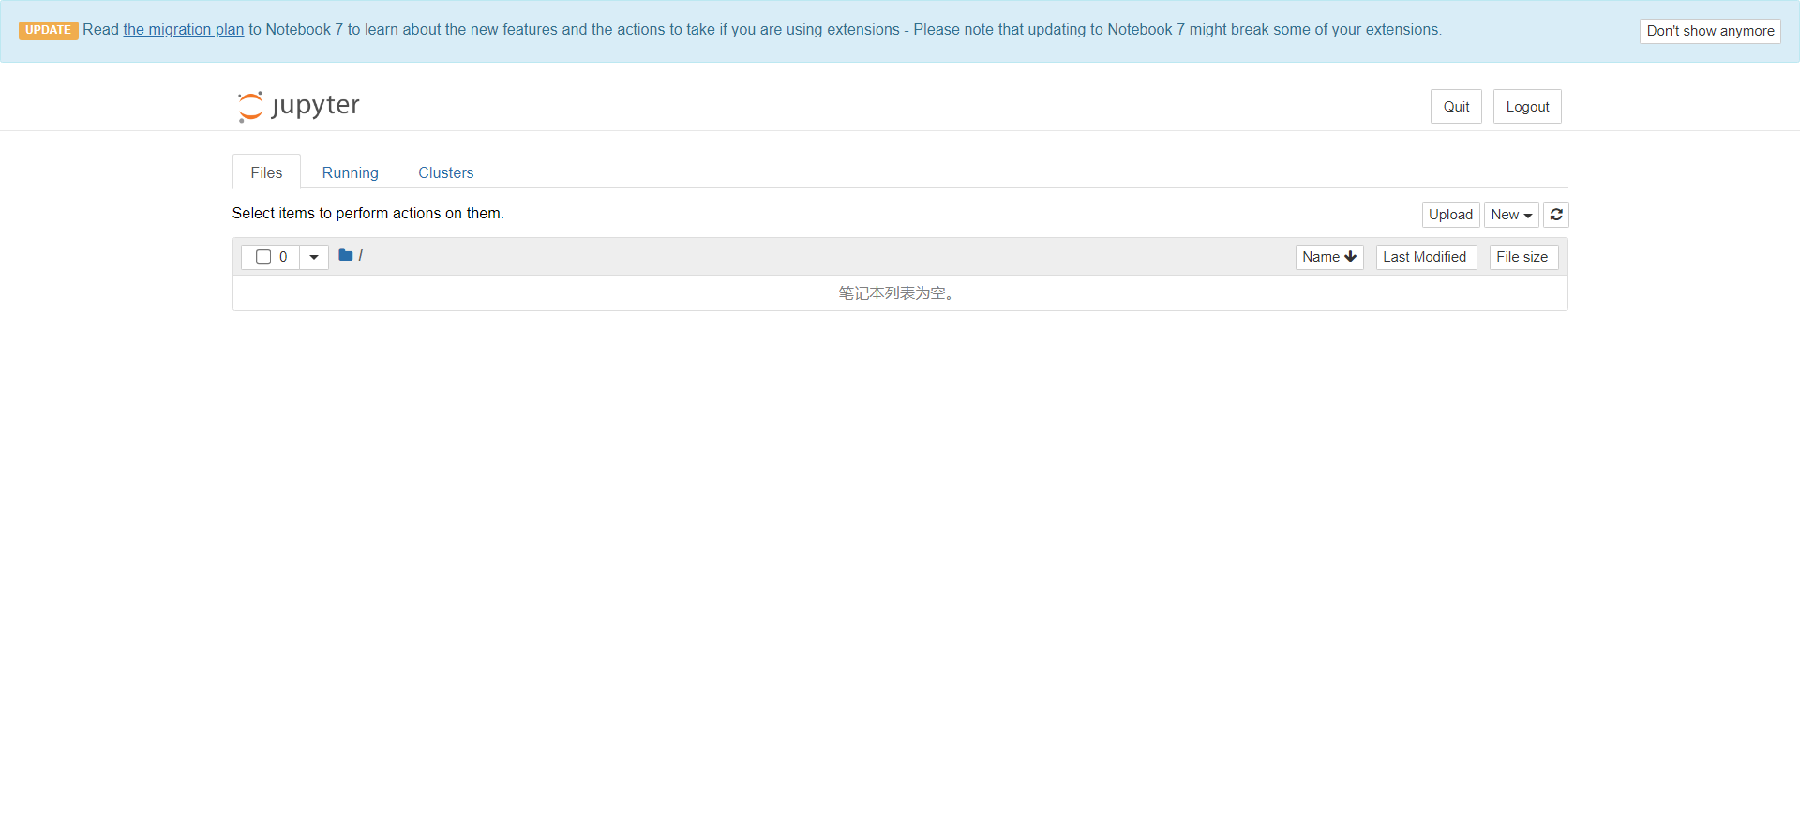Viewport: 1800px width, 838px height.
Task: Click the selected items count number
Action: click(283, 257)
